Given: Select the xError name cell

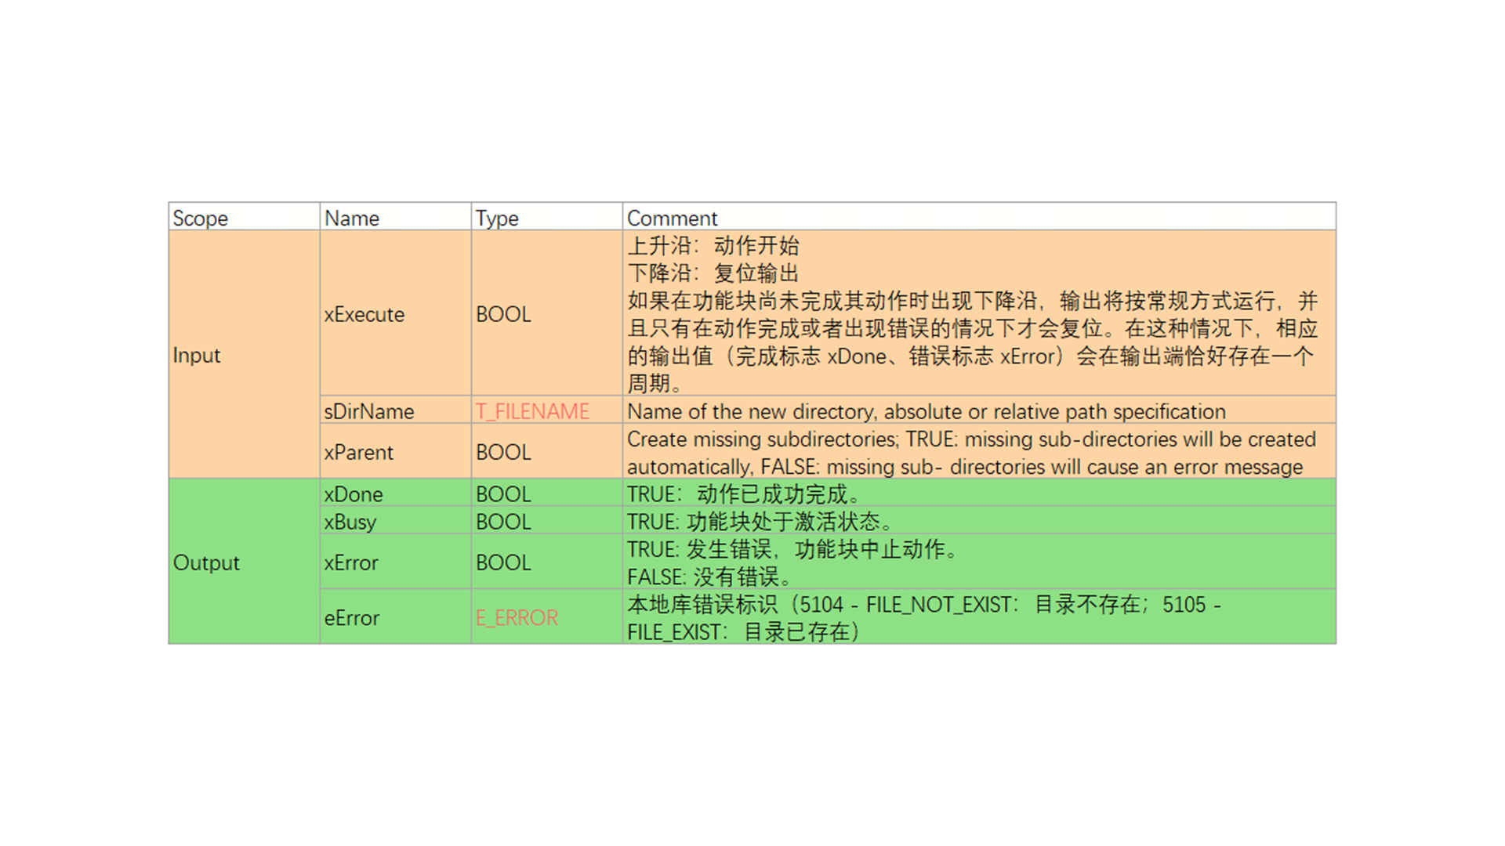Looking at the screenshot, I should click(x=351, y=562).
